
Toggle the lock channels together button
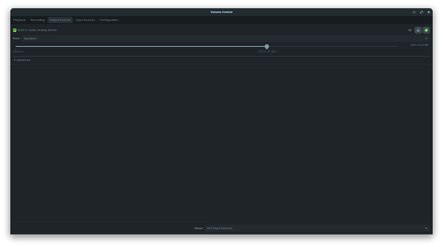tap(418, 30)
